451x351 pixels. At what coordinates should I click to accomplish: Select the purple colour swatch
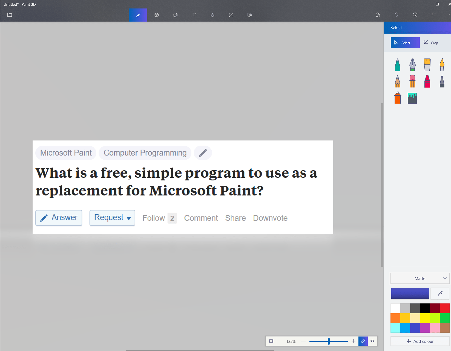[x=425, y=328]
